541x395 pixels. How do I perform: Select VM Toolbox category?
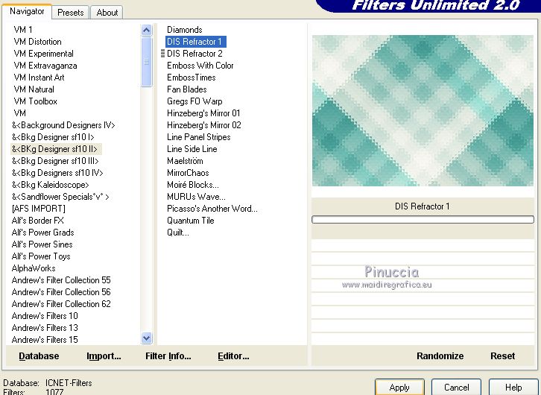[x=35, y=101]
